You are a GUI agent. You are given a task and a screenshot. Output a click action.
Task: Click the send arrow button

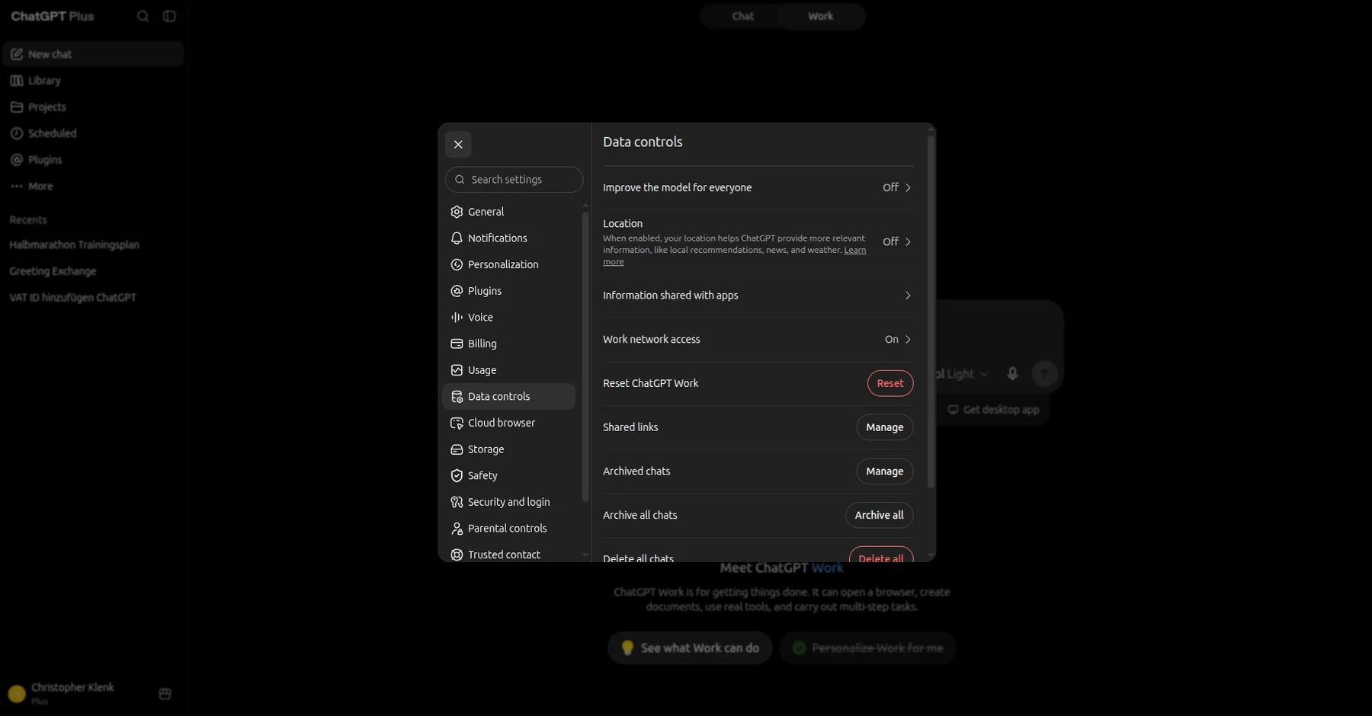click(1045, 374)
